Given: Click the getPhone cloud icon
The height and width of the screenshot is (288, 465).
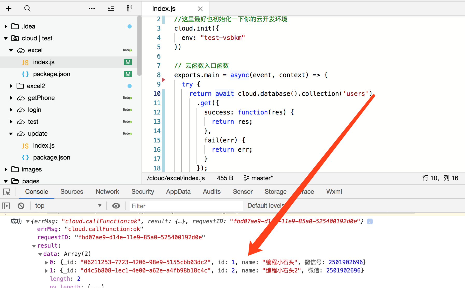Looking at the screenshot, I should (21, 98).
